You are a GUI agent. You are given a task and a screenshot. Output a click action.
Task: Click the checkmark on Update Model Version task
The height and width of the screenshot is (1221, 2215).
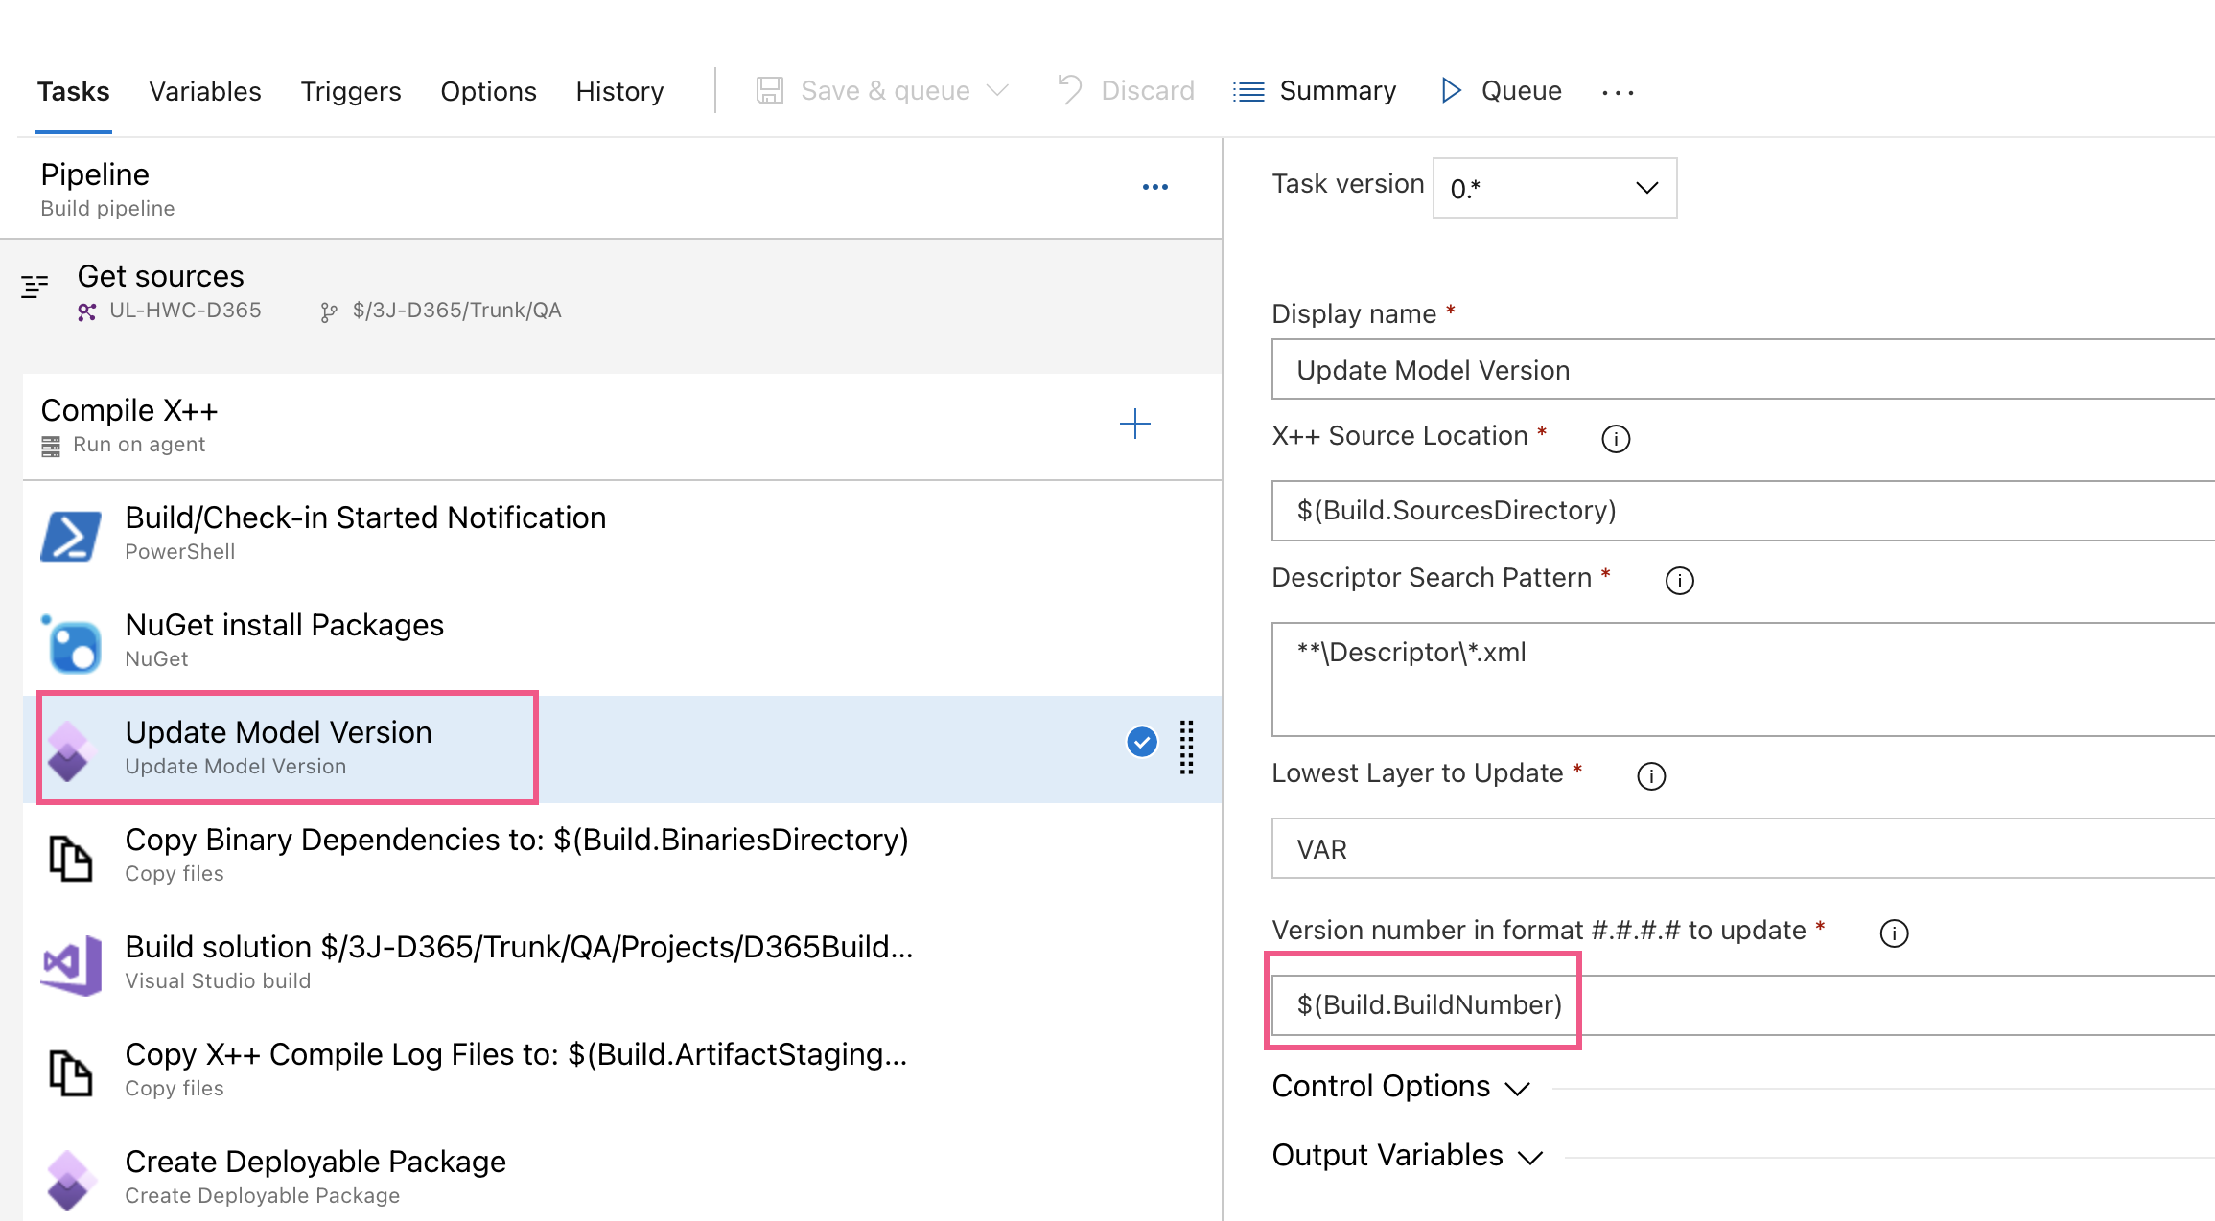[1142, 742]
